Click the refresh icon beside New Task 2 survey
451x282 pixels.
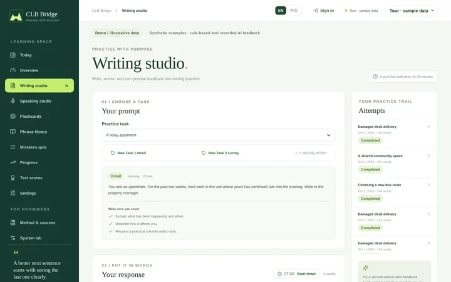point(204,153)
